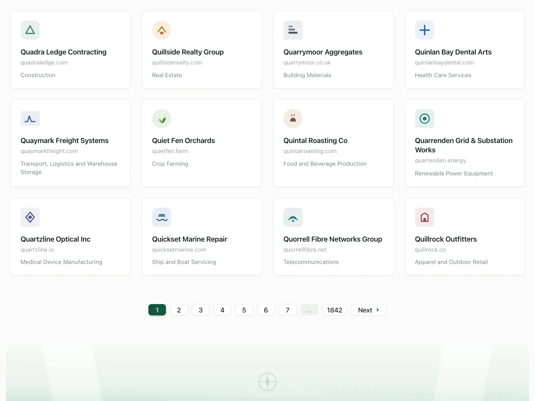
Task: Jump to last page 1842
Action: point(334,310)
